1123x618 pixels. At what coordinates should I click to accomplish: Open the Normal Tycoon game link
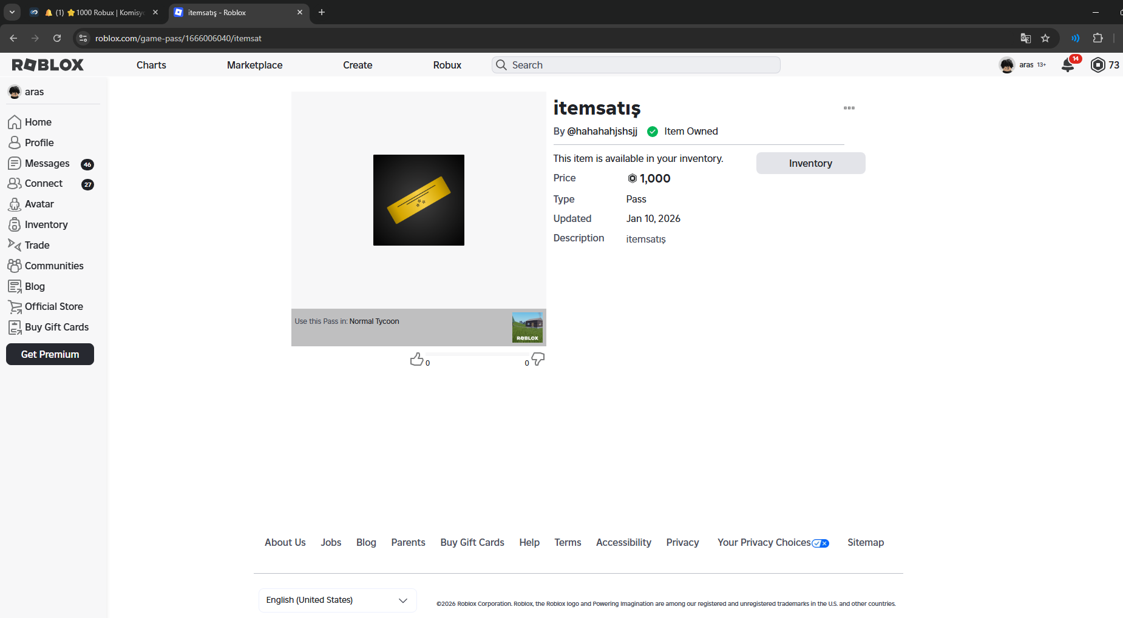pos(374,321)
